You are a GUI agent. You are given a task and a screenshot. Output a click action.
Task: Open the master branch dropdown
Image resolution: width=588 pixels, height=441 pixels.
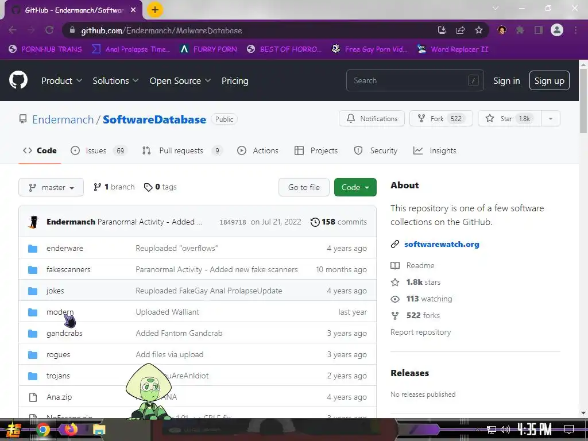point(51,187)
